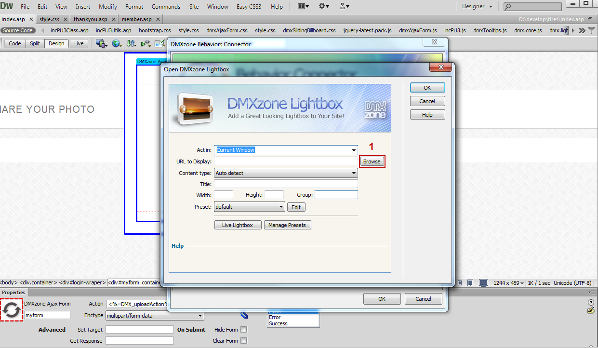Toggle the Design view button

tap(56, 43)
